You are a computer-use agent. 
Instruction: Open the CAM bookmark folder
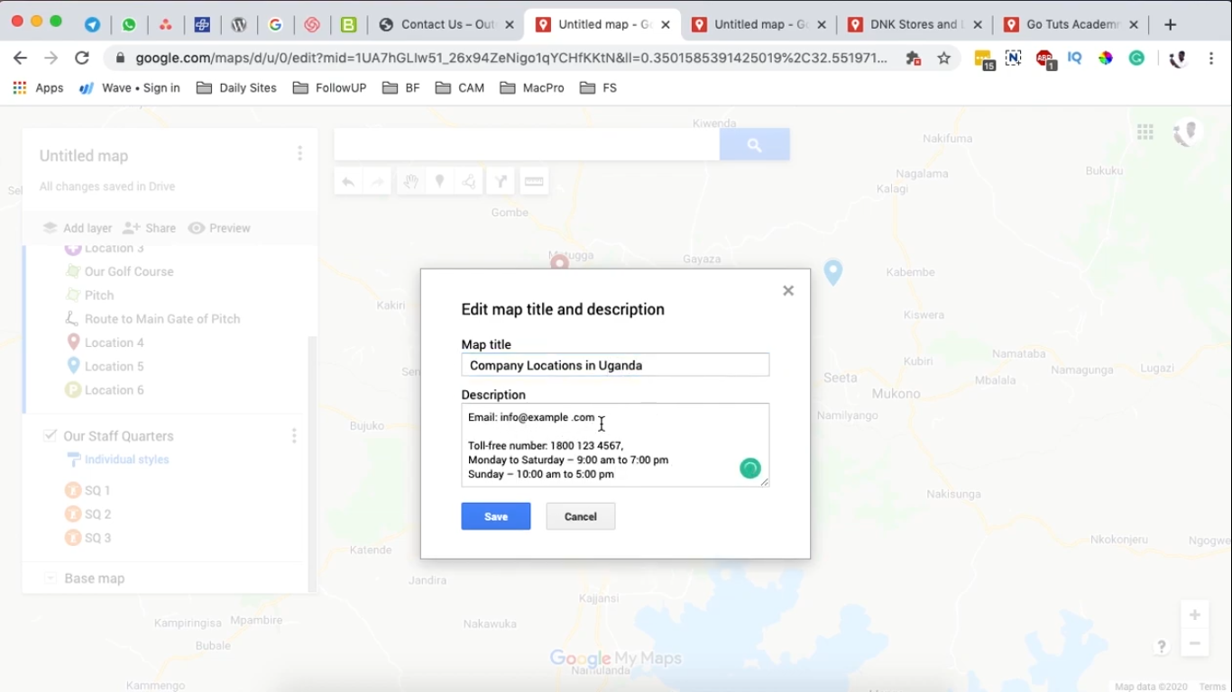click(x=460, y=87)
